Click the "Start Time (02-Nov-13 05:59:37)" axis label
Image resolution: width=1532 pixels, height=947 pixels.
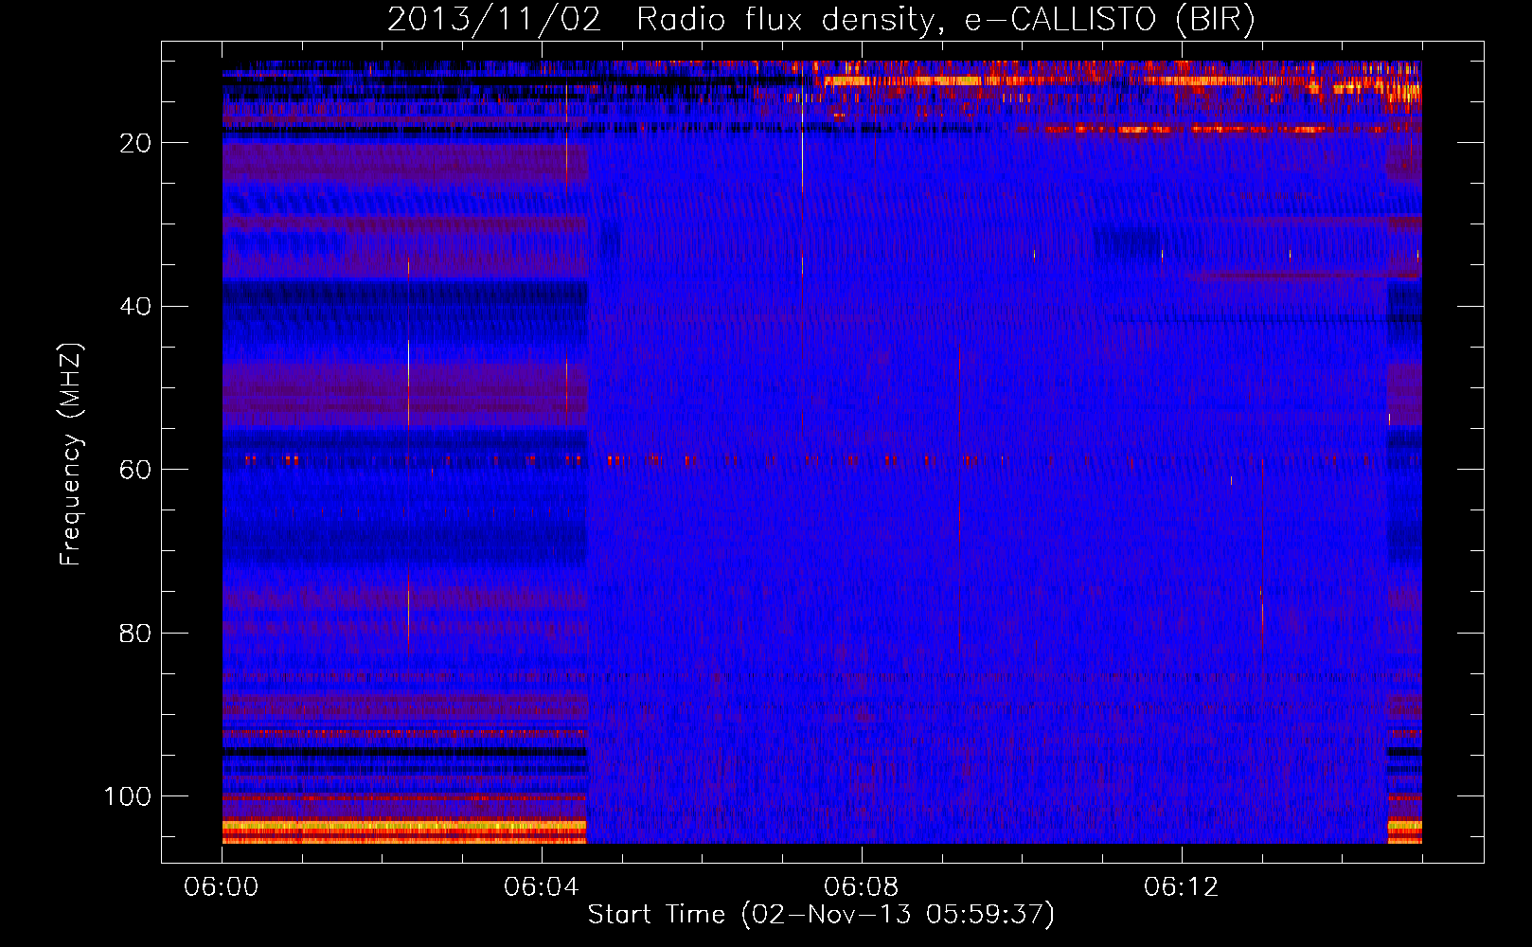click(x=821, y=915)
